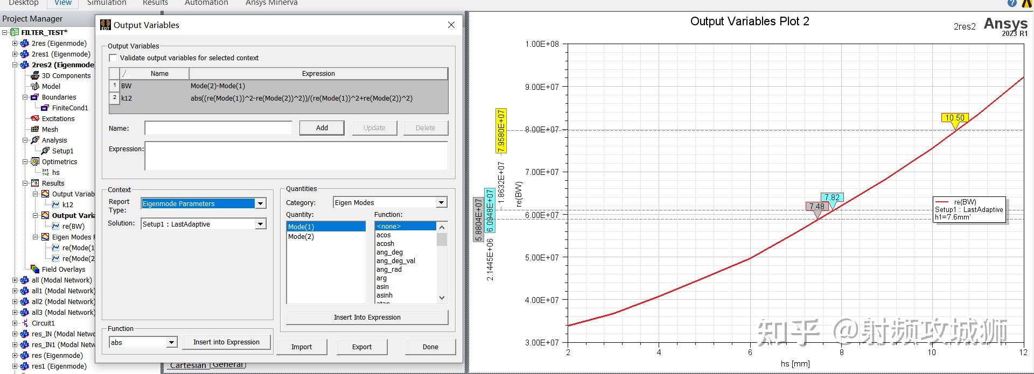The width and height of the screenshot is (1034, 374).
Task: Open the Results ribbon tab
Action: (155, 3)
